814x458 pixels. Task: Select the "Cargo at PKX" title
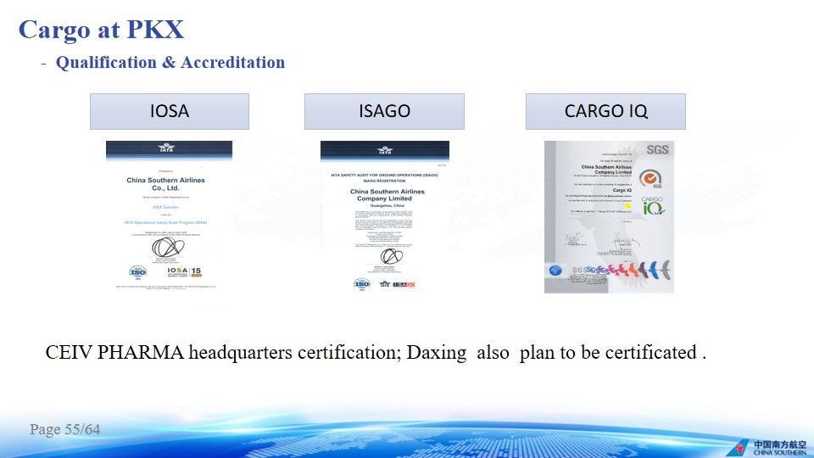click(101, 30)
